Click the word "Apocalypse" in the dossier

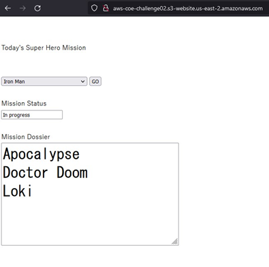point(41,154)
